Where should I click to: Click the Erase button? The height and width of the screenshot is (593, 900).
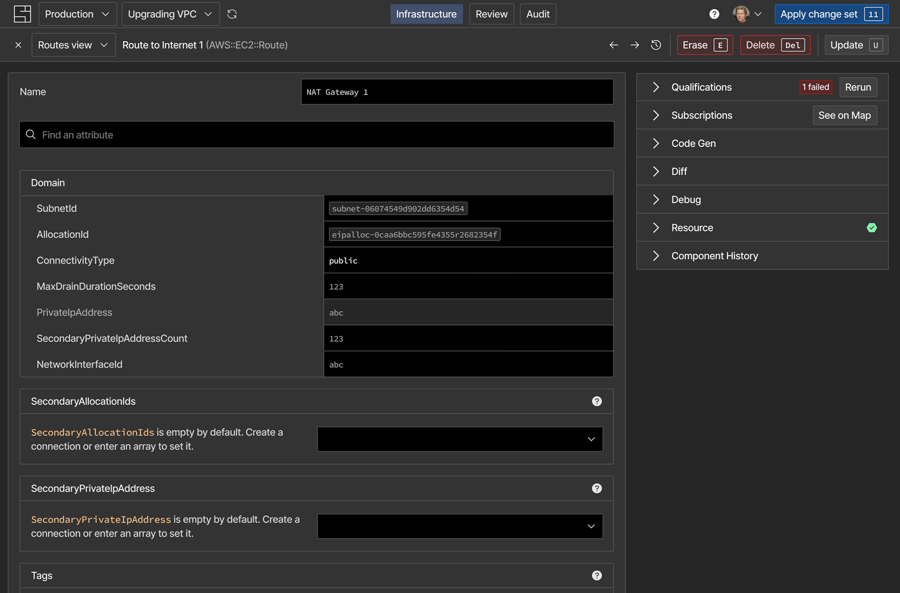click(705, 45)
